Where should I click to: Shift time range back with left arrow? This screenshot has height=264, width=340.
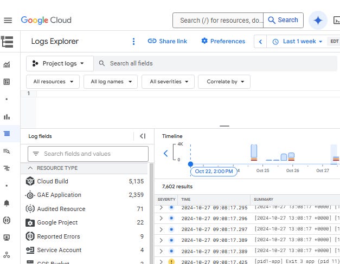pyautogui.click(x=260, y=42)
